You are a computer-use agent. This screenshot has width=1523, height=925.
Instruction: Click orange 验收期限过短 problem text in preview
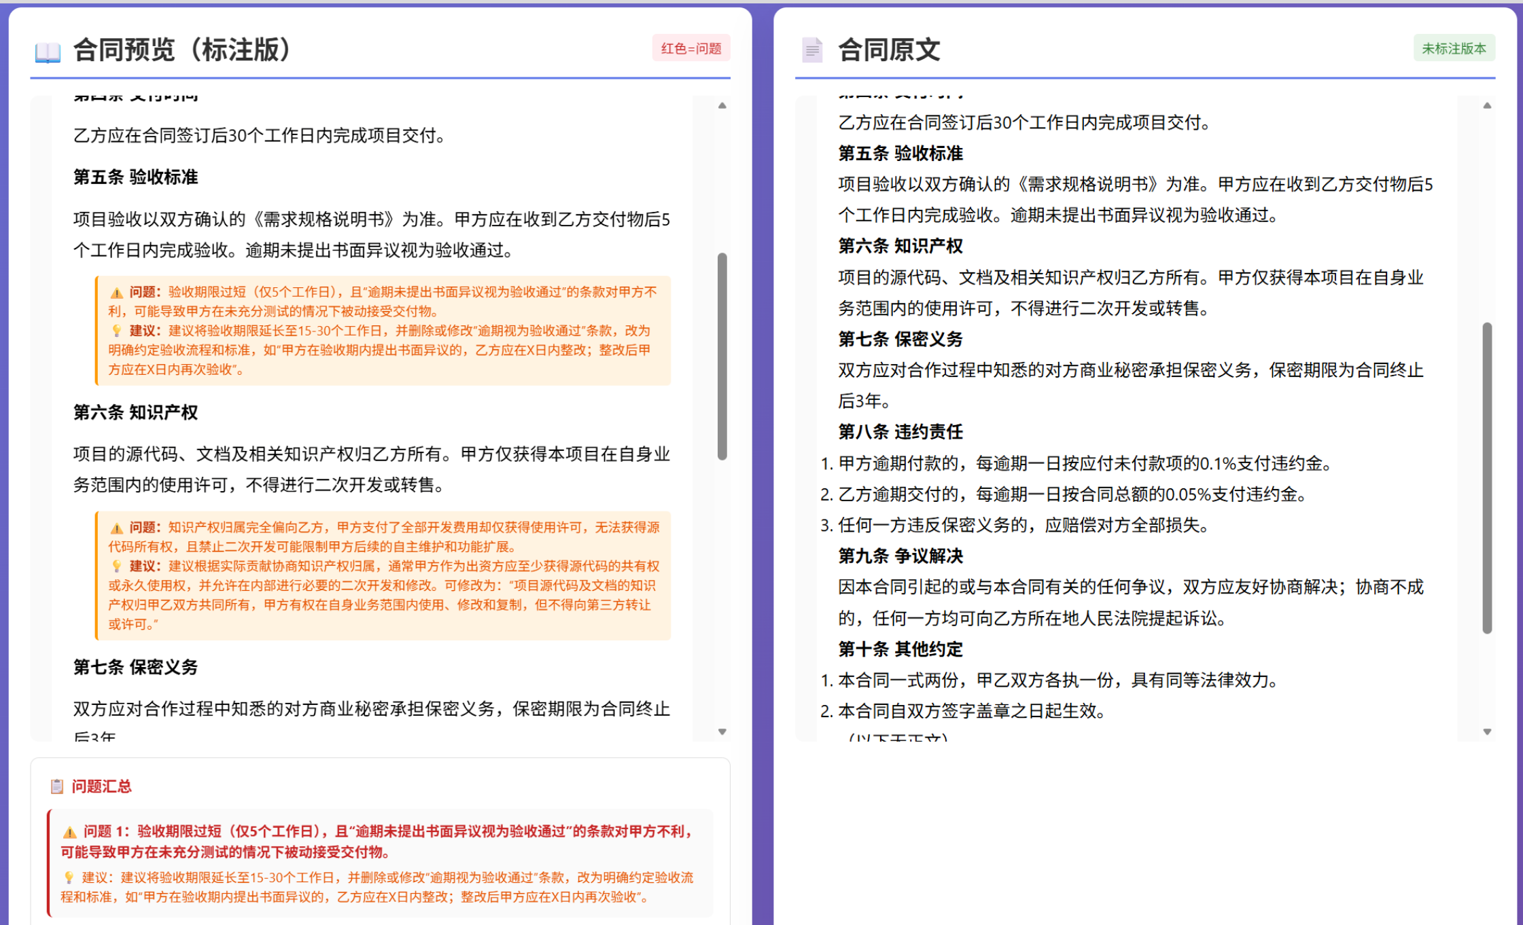click(x=383, y=302)
